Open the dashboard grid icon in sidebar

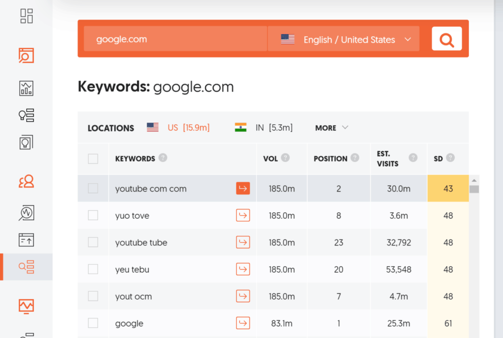pos(26,16)
